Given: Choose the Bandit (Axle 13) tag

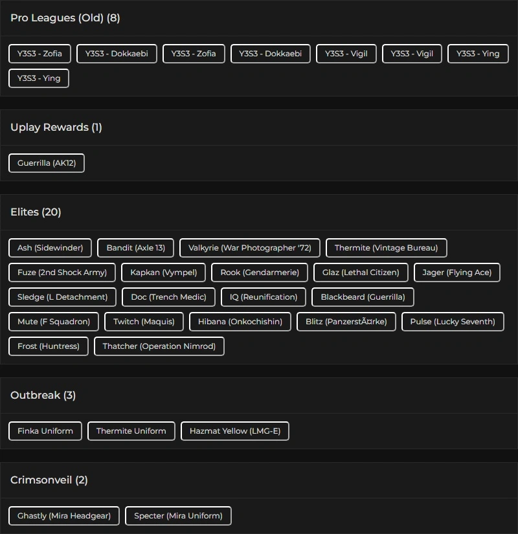Looking at the screenshot, I should (x=136, y=248).
